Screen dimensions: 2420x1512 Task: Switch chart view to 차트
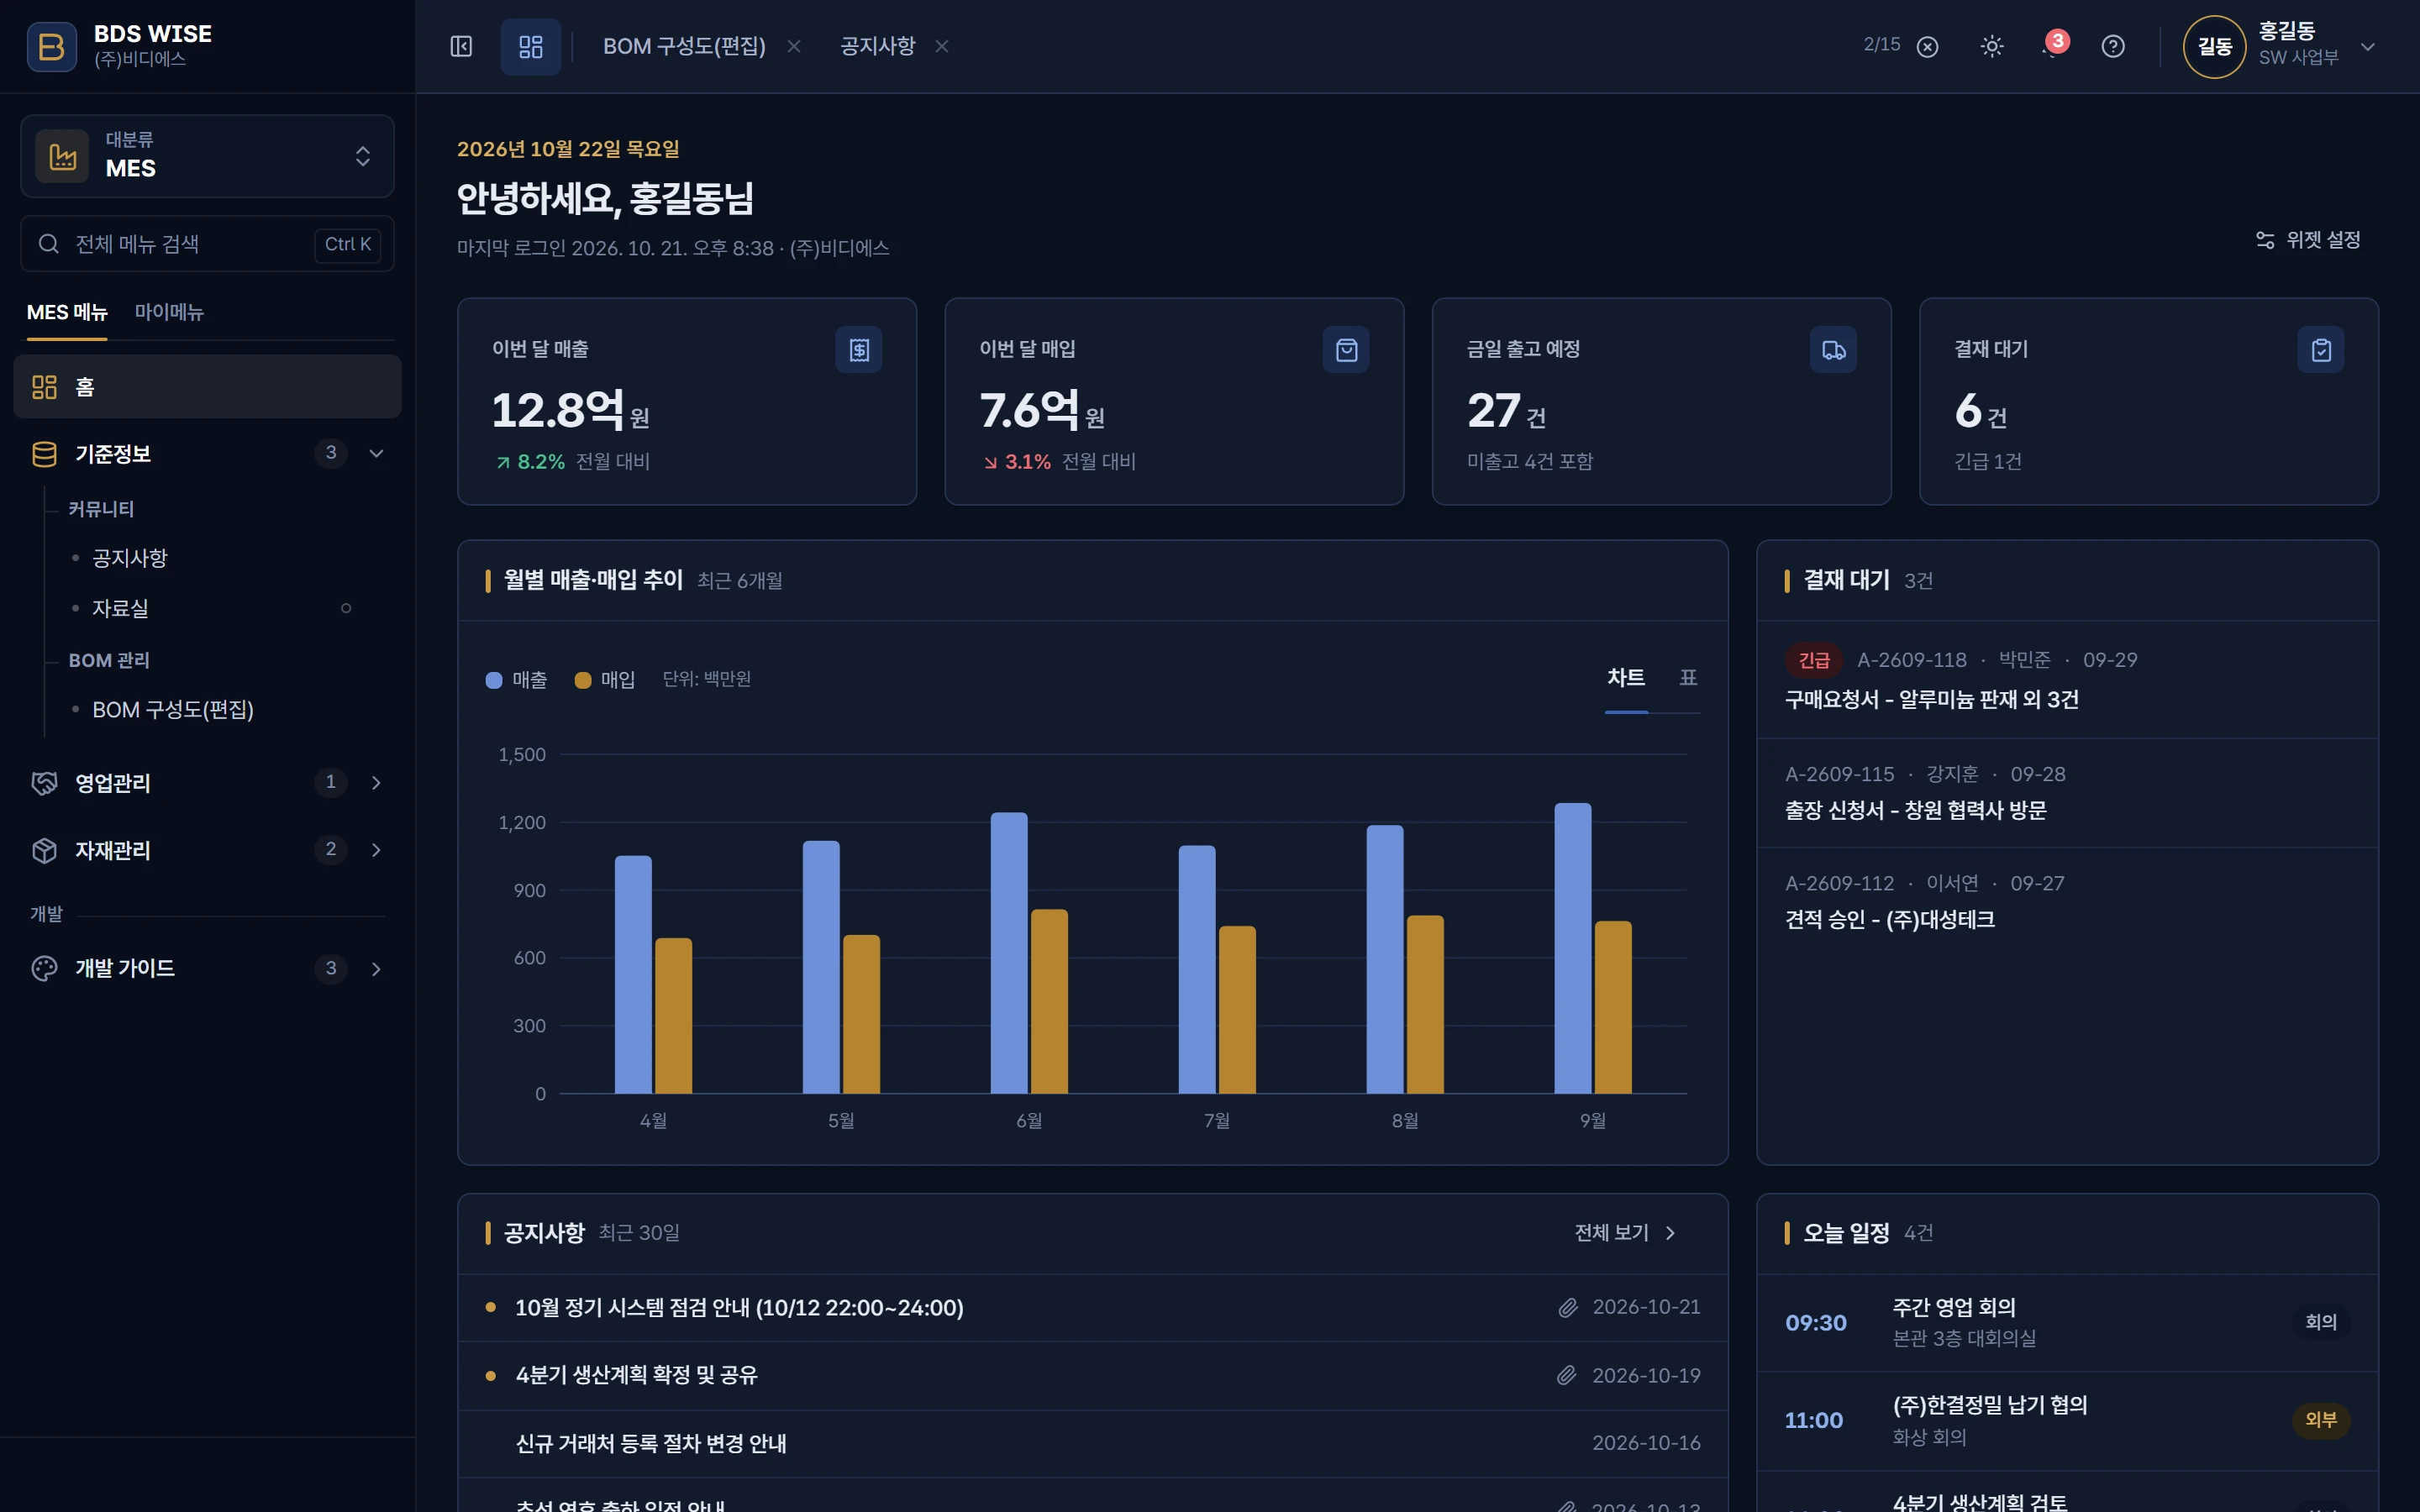[x=1626, y=678]
